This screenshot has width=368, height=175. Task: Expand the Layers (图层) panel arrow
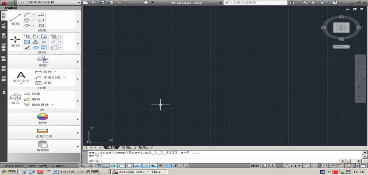pyautogui.click(x=78, y=62)
